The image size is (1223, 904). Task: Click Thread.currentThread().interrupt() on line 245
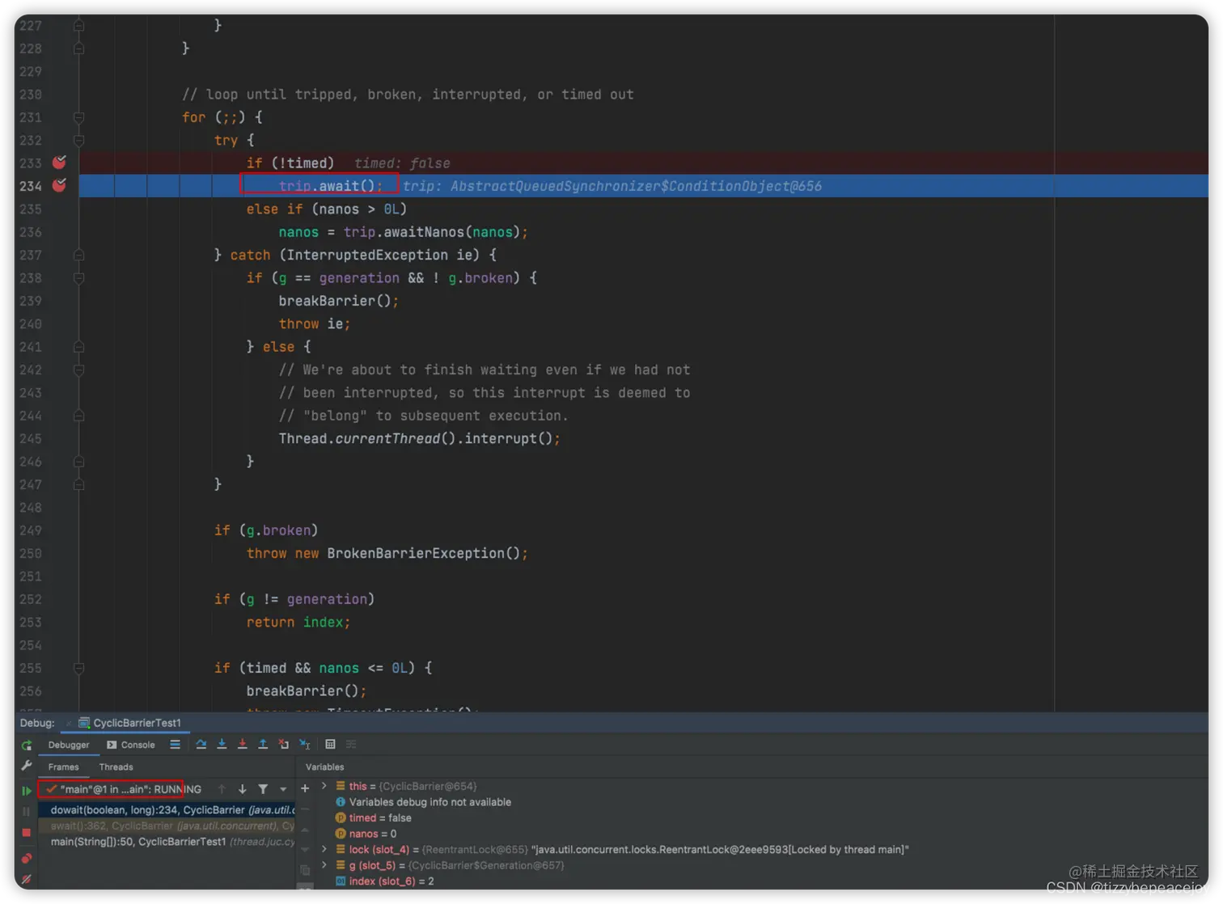(x=419, y=439)
